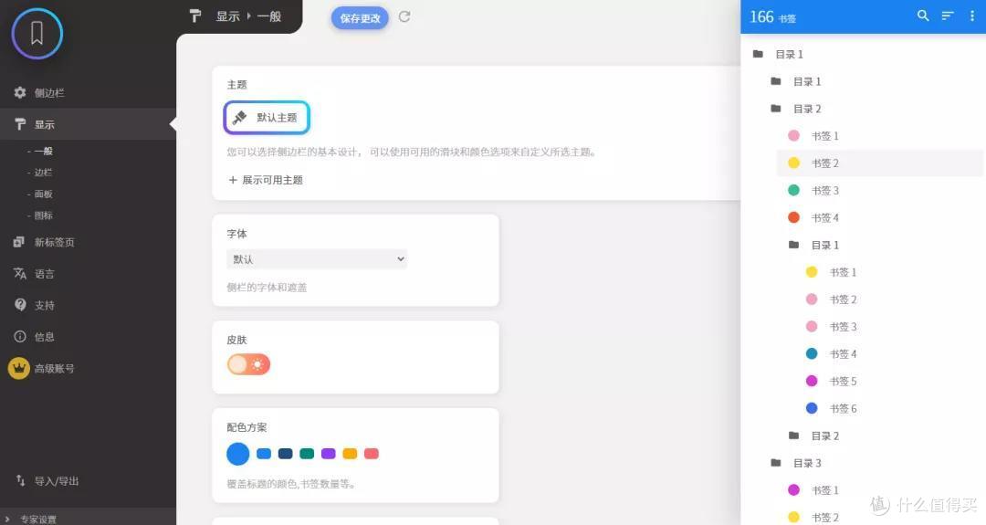Click the green dot beside 书签 3
The width and height of the screenshot is (986, 525).
tap(793, 190)
